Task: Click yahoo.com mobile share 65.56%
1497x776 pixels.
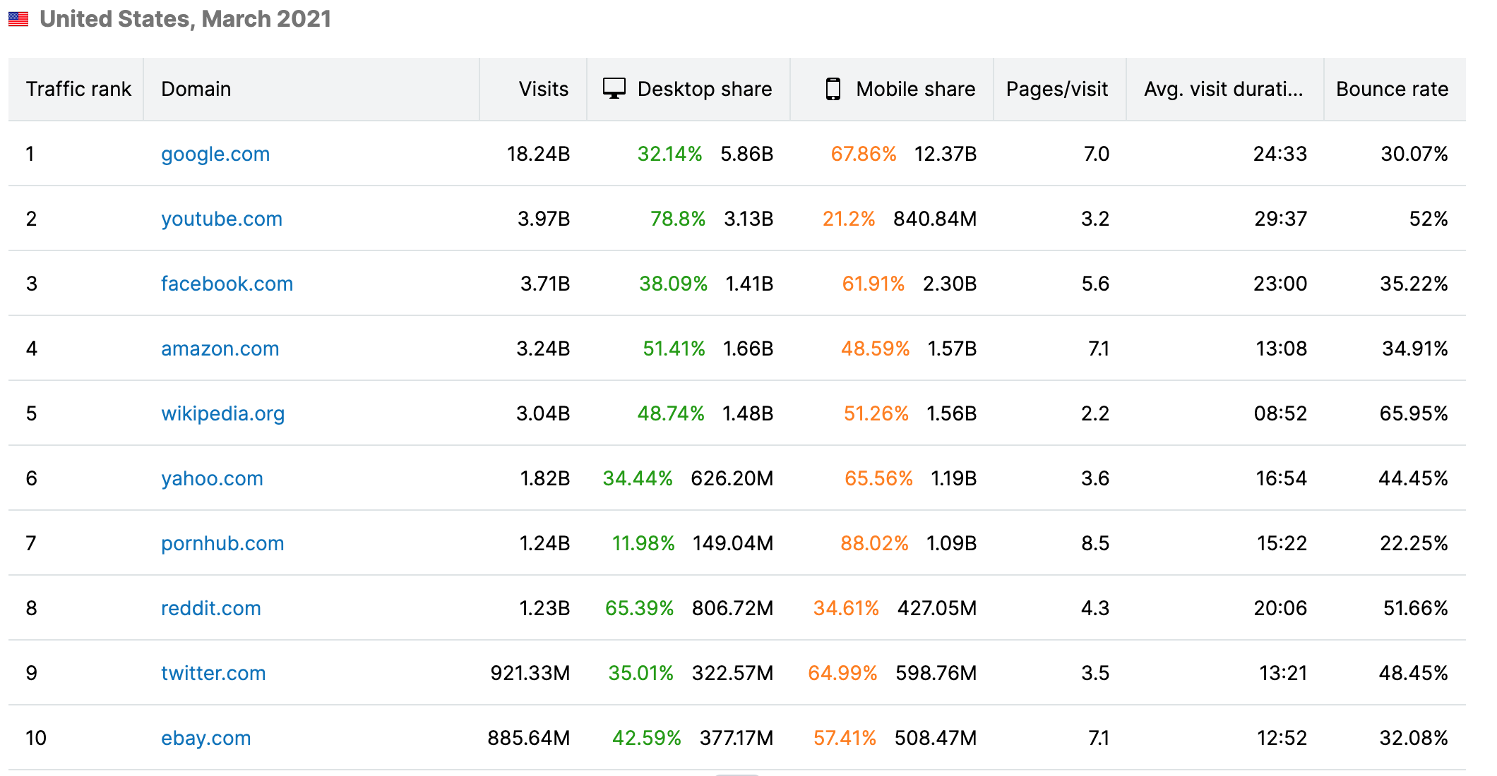Action: tap(878, 478)
